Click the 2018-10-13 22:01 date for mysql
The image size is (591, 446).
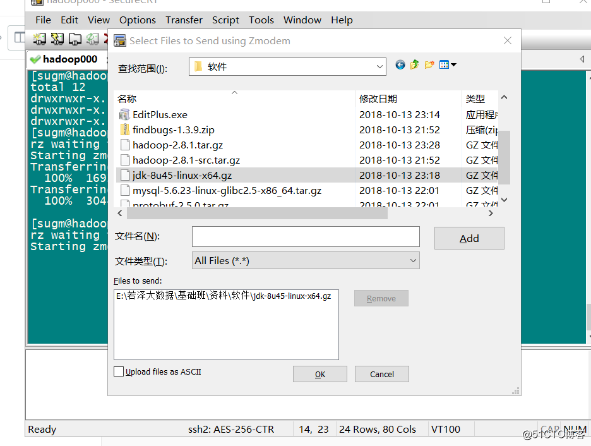click(x=400, y=190)
